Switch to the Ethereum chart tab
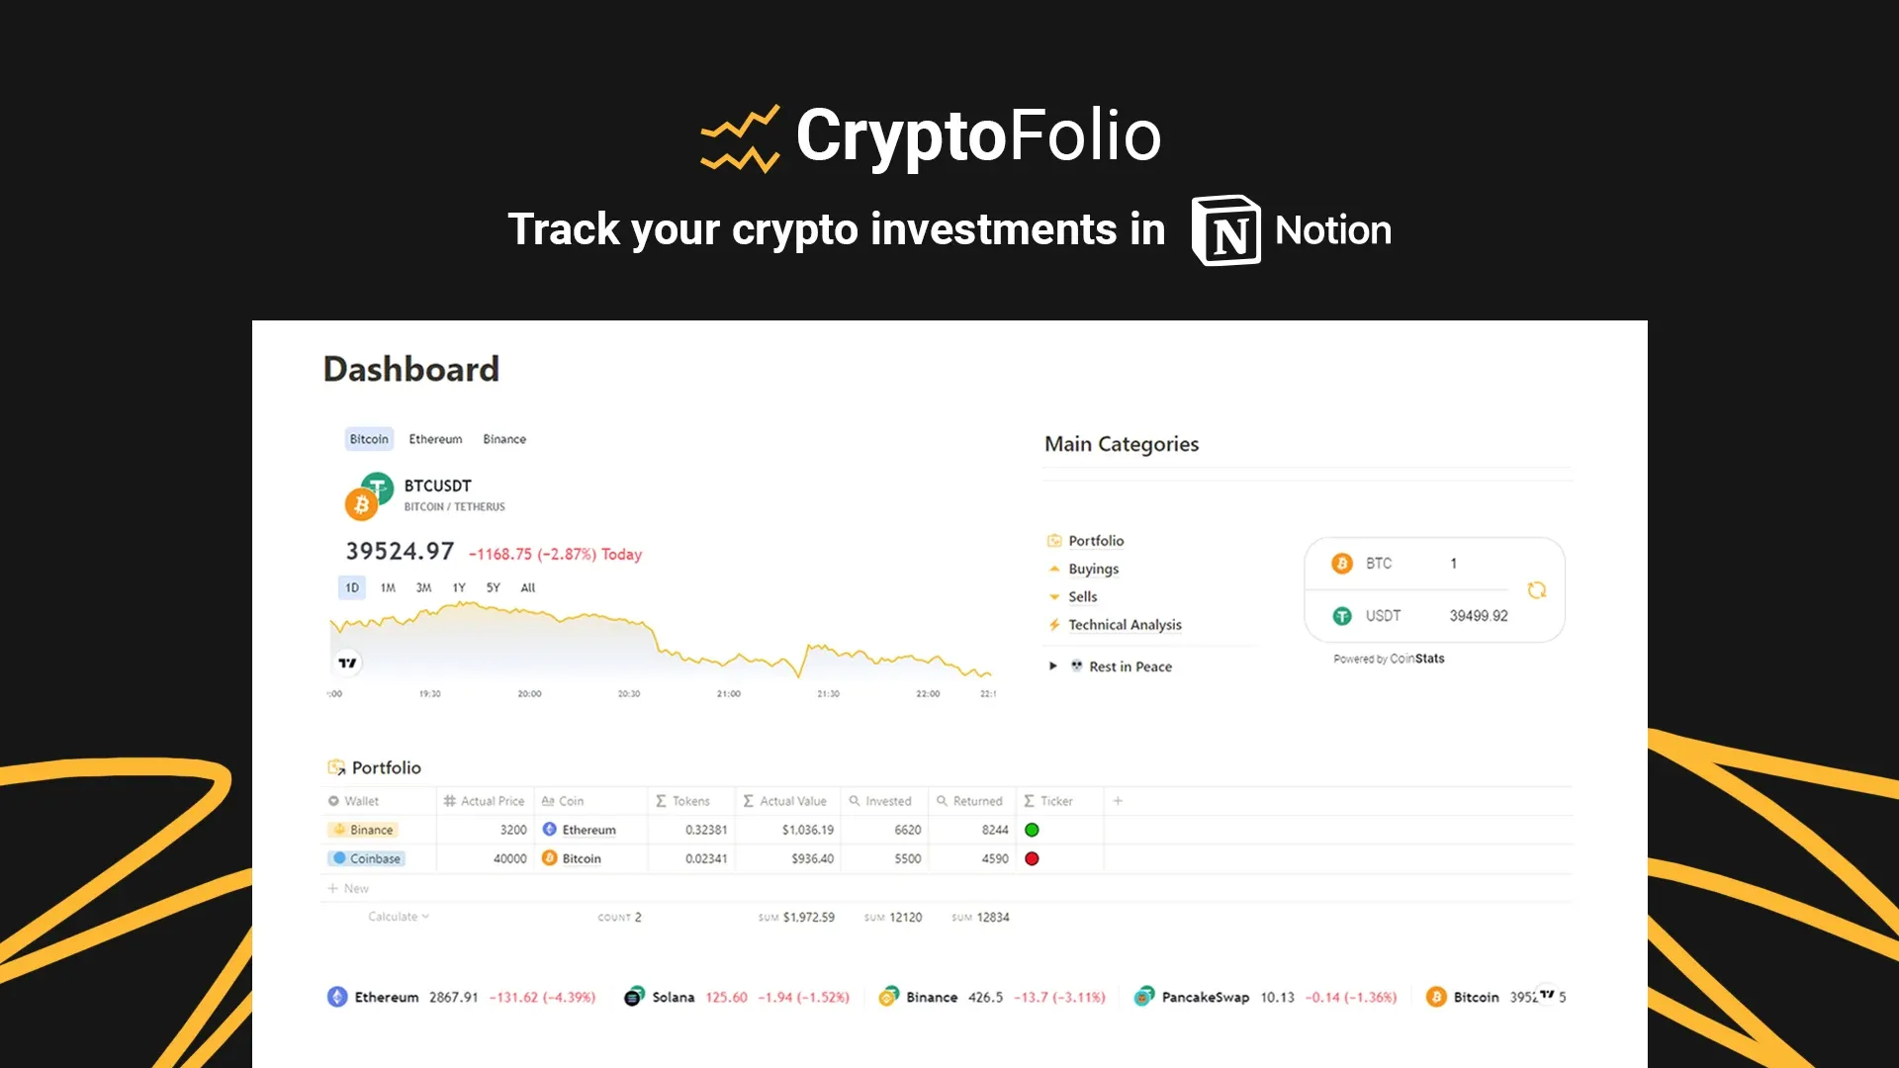Image resolution: width=1899 pixels, height=1068 pixels. (435, 439)
